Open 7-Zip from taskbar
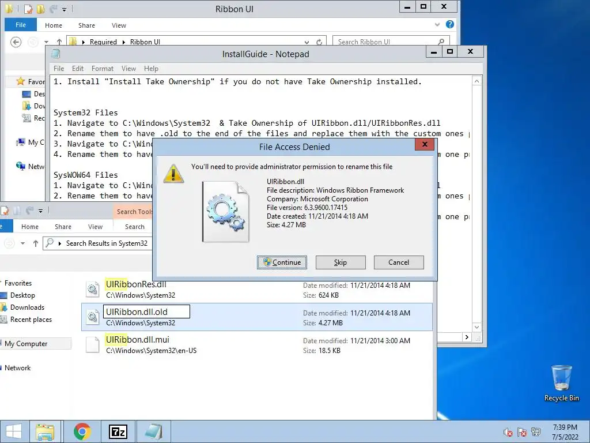 click(118, 431)
